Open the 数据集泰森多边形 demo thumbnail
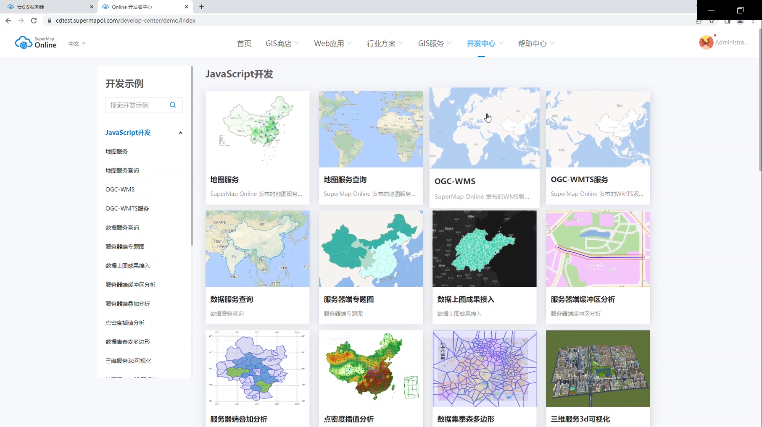762x427 pixels. tap(484, 369)
